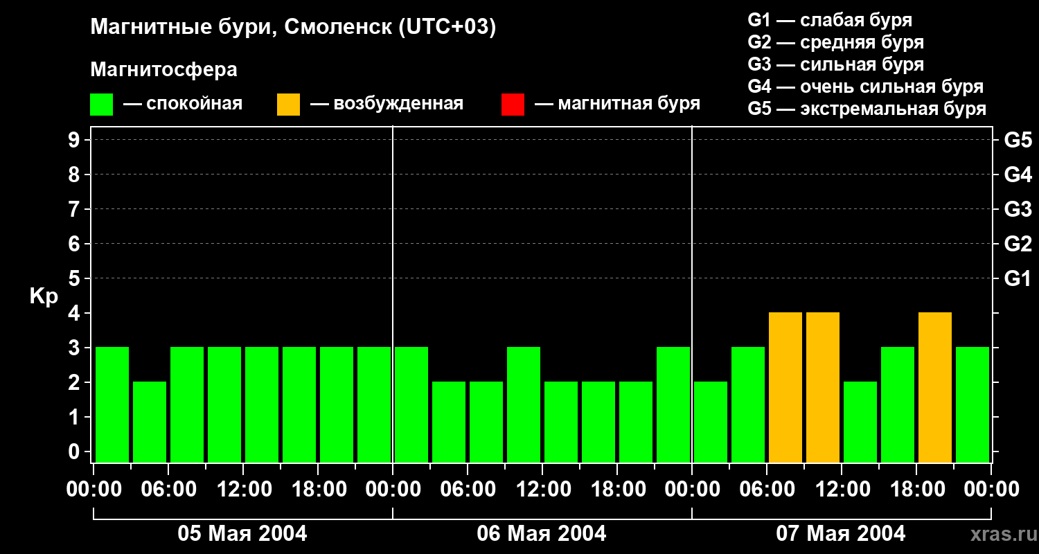Click green bar starting 12:00 on 07 May
Image resolution: width=1039 pixels, height=554 pixels.
click(860, 422)
